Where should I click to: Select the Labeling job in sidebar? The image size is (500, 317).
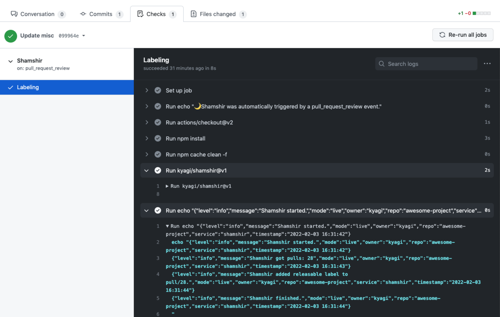click(67, 87)
